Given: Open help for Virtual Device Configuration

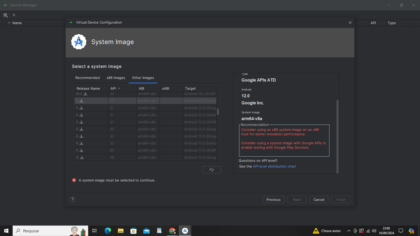Looking at the screenshot, I should point(72,200).
